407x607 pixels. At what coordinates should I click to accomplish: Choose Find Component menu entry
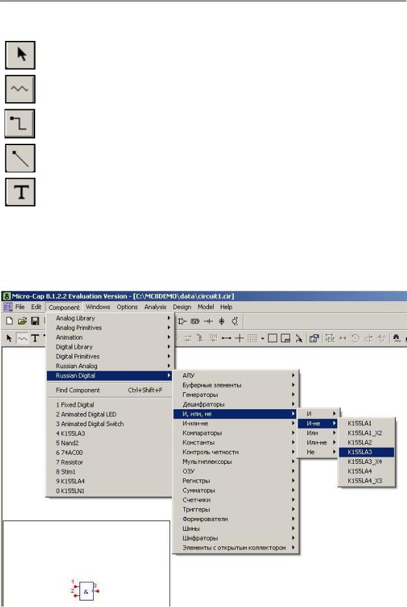tap(109, 390)
